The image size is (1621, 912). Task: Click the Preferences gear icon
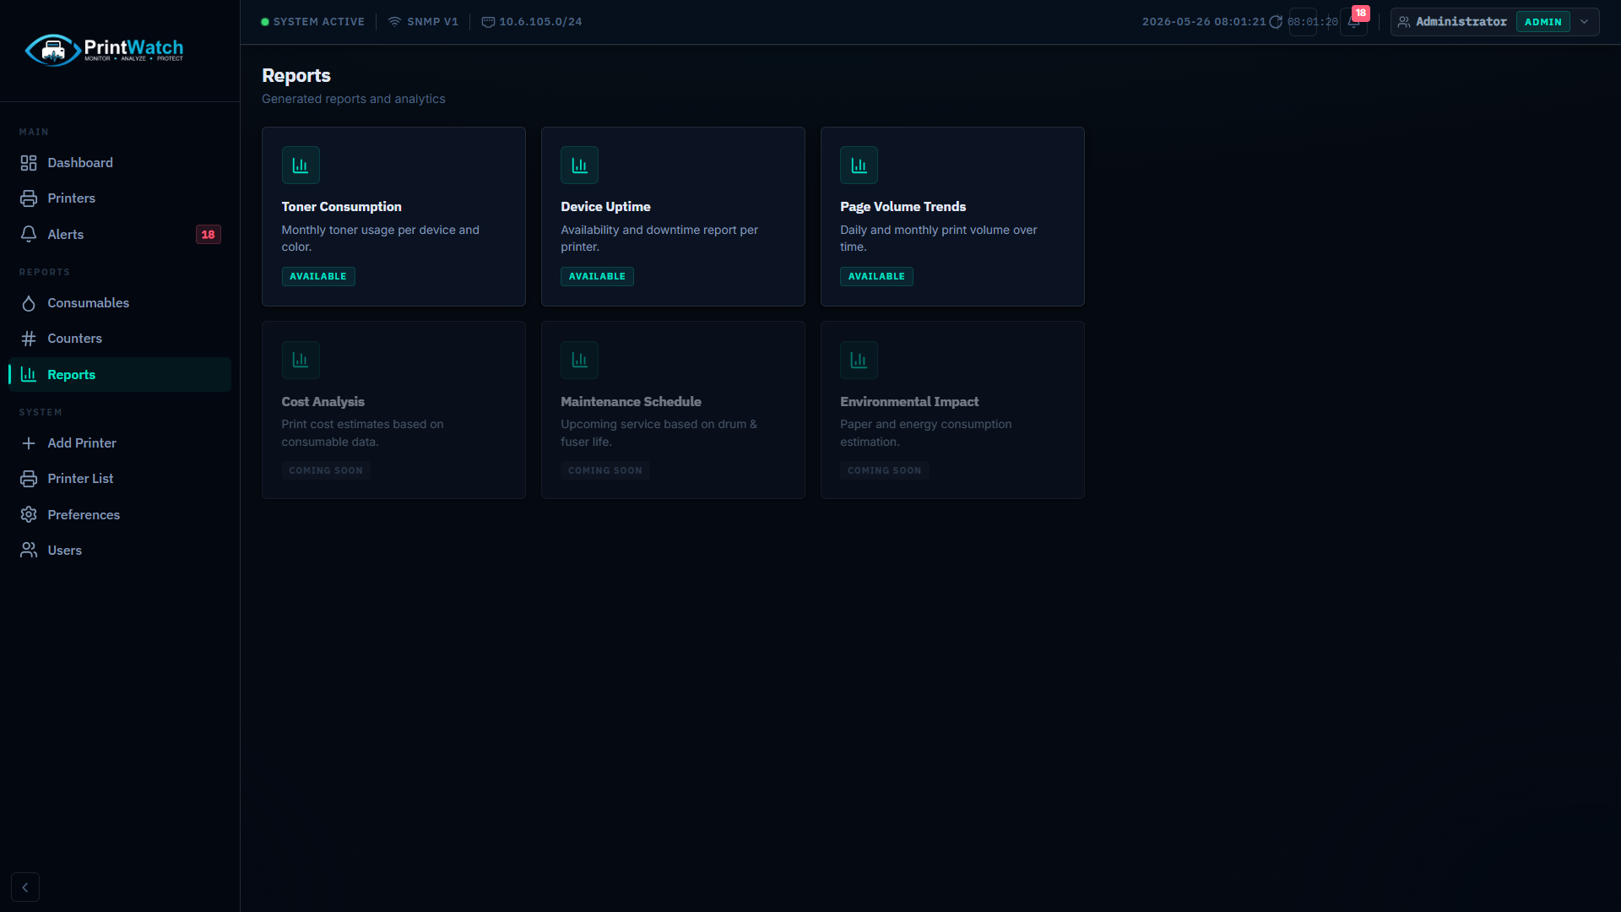click(x=29, y=515)
